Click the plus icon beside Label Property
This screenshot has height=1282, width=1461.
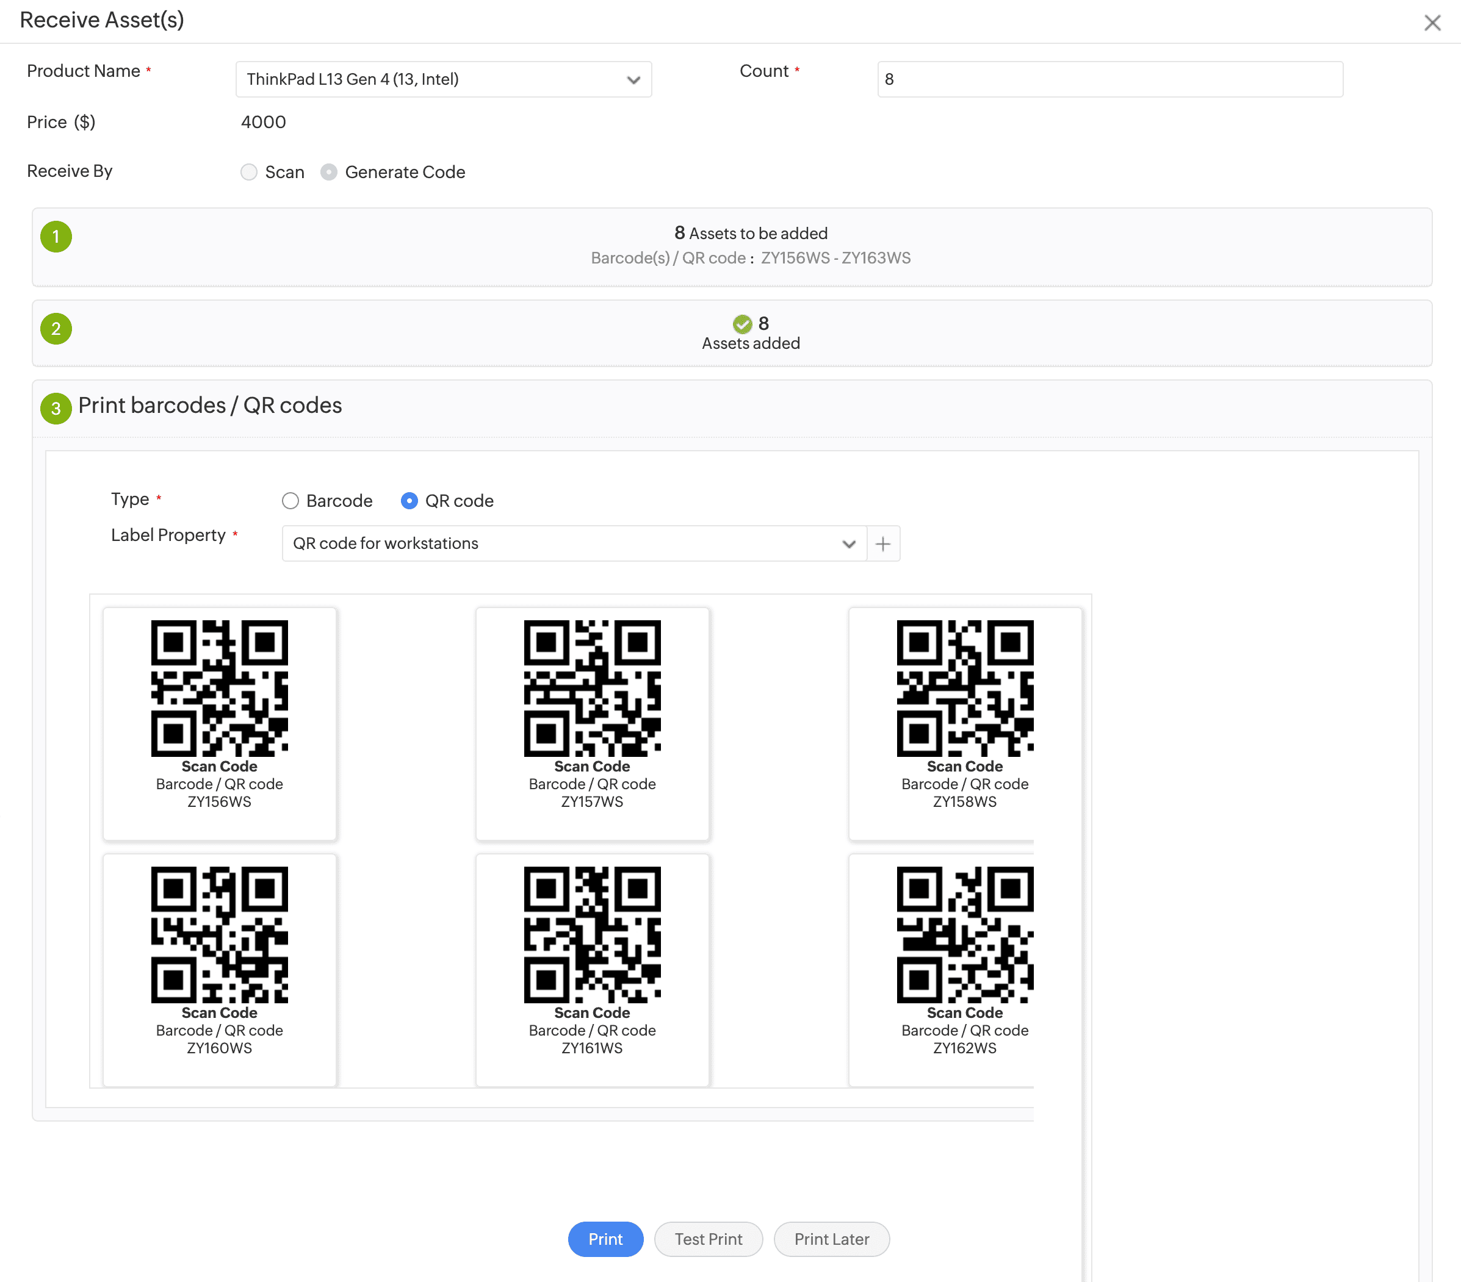(x=882, y=543)
